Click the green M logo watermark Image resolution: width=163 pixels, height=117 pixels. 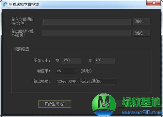pyautogui.click(x=104, y=105)
